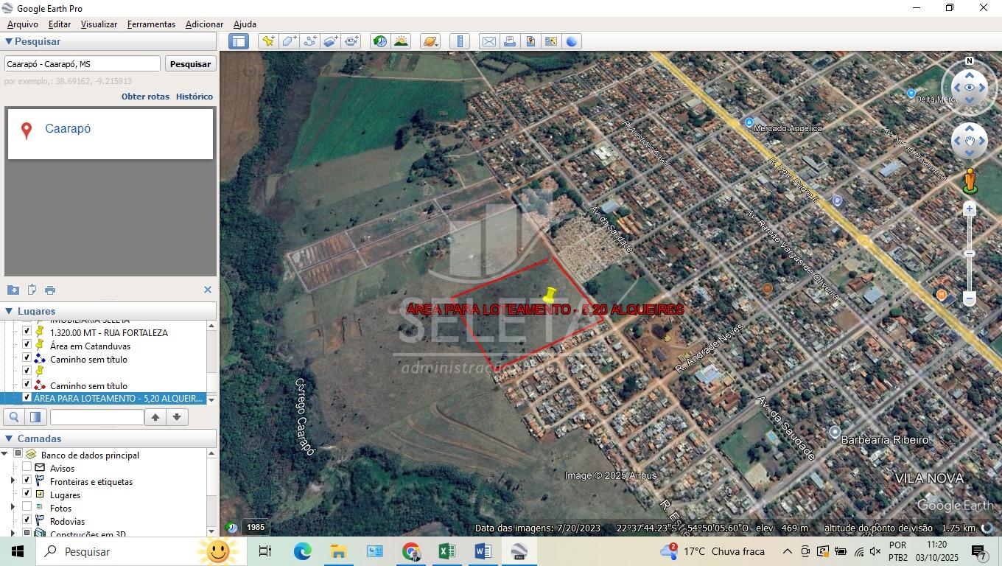Open the Visualizar menu

99,24
